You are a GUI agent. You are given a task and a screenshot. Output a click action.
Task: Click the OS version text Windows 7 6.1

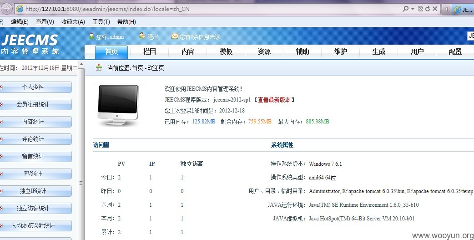(325, 164)
